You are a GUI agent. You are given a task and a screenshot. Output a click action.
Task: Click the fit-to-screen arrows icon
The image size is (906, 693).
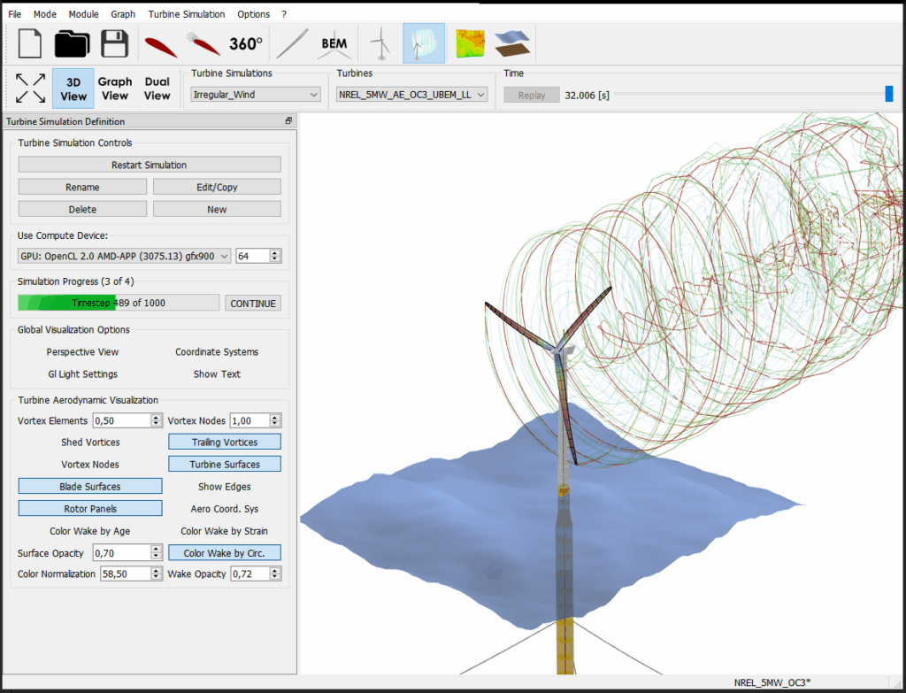click(x=30, y=89)
